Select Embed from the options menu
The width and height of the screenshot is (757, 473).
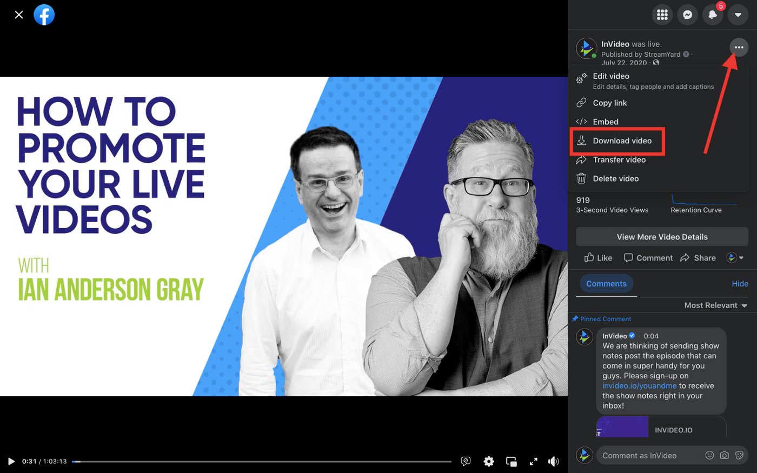point(659,122)
